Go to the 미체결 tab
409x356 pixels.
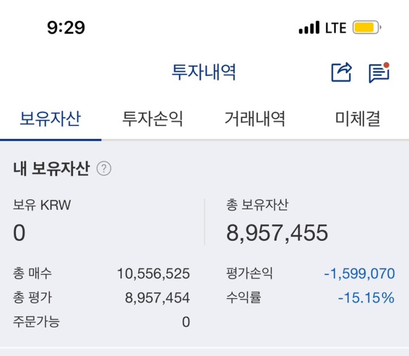(x=358, y=118)
